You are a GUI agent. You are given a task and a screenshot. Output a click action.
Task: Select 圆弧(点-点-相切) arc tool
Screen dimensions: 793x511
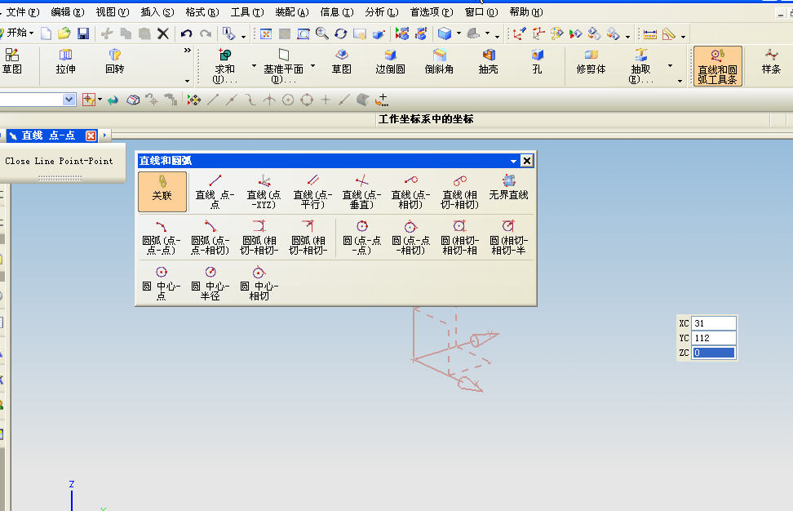click(210, 237)
